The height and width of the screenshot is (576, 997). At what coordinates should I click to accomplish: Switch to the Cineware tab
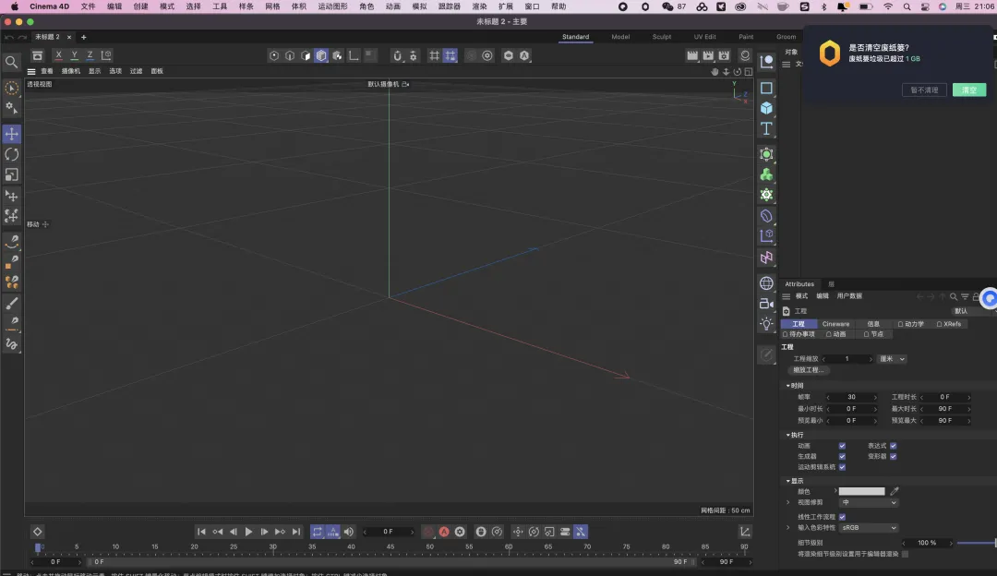(x=835, y=324)
